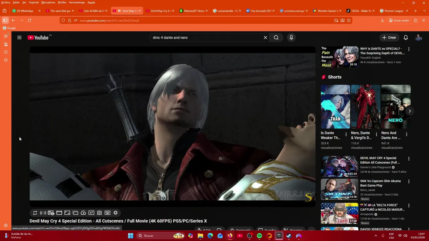The height and width of the screenshot is (241, 429).
Task: Open browser downloads arrow icon
Action: pyautogui.click(x=382, y=20)
